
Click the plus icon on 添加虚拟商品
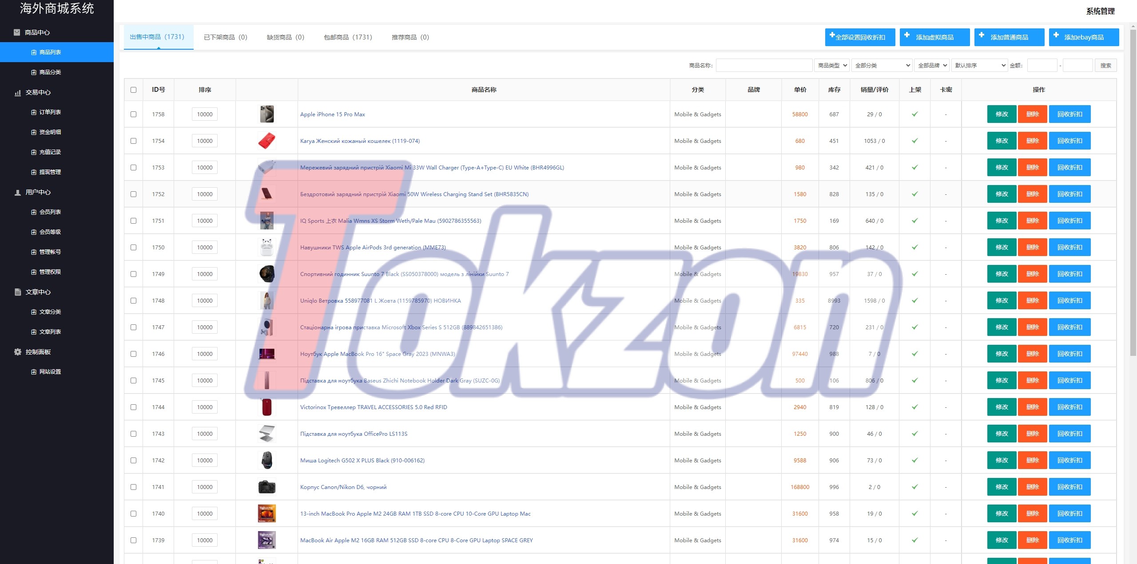[907, 35]
